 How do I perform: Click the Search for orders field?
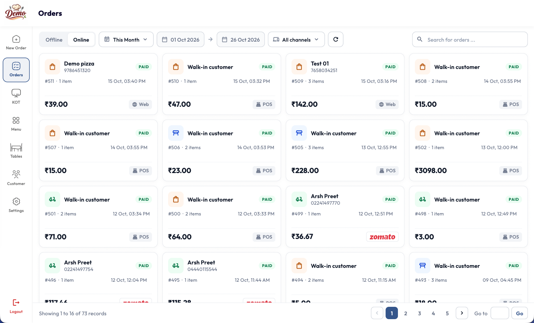tap(470, 39)
